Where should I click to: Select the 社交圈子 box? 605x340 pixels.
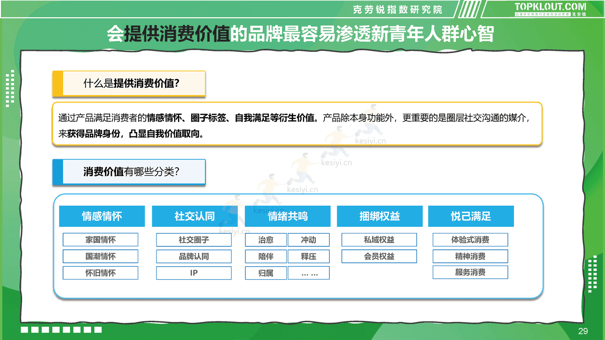click(x=194, y=240)
